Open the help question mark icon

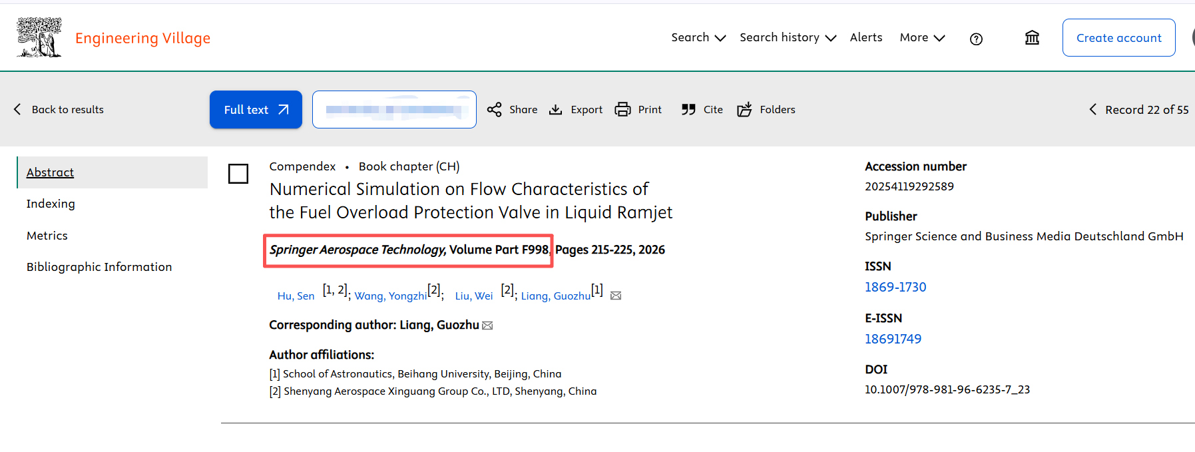[x=976, y=39]
